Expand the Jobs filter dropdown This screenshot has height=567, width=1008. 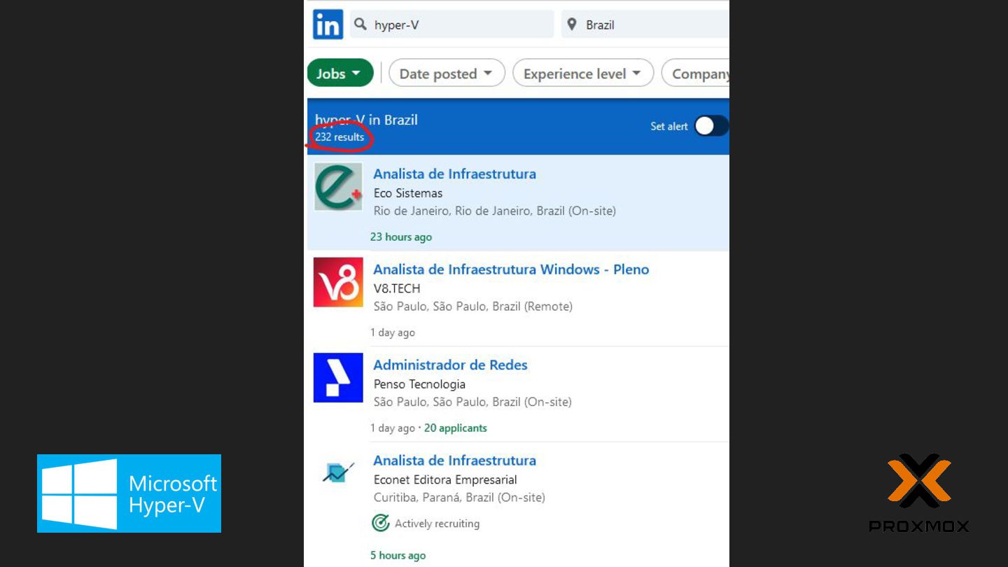[x=340, y=73]
